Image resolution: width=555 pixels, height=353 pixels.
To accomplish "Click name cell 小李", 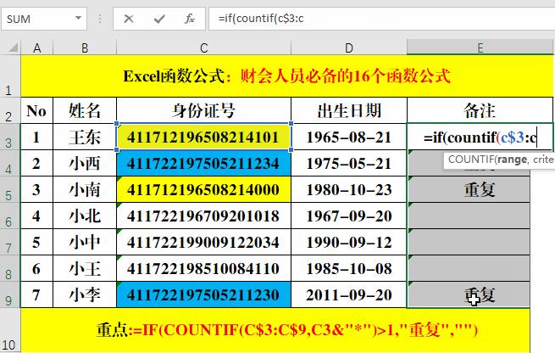I will pos(85,294).
